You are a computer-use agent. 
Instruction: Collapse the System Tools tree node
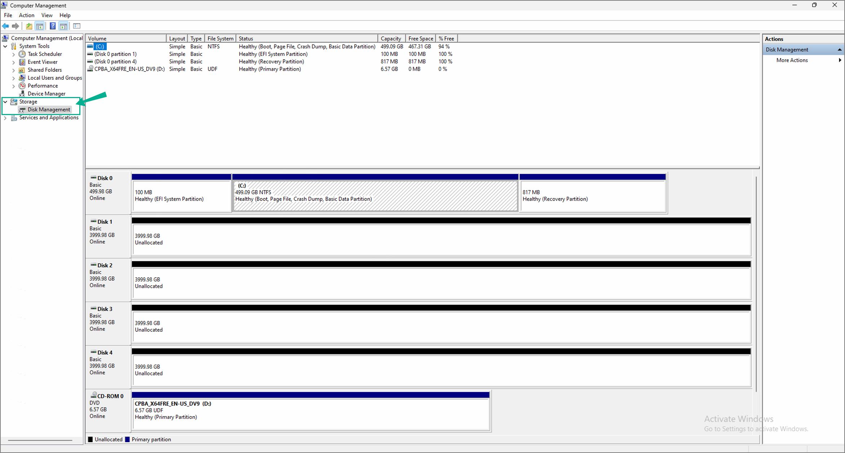tap(5, 46)
